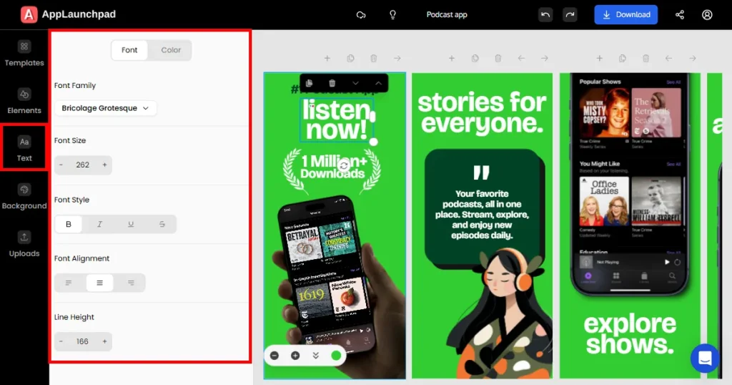Zoom in with the plus circle button

(295, 356)
